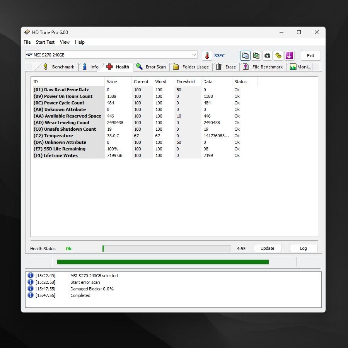Open the Start Test menu
This screenshot has height=348, width=348.
coord(45,42)
